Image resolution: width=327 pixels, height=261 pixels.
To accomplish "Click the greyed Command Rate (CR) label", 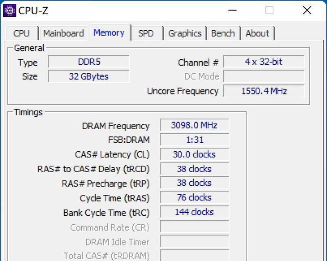I will tap(110, 227).
